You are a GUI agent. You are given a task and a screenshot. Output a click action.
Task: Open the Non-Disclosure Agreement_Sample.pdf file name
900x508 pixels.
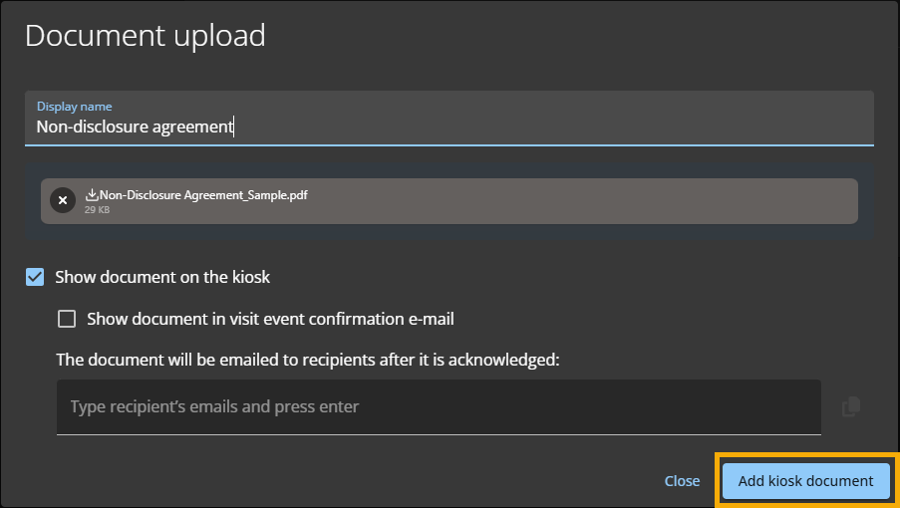point(203,195)
